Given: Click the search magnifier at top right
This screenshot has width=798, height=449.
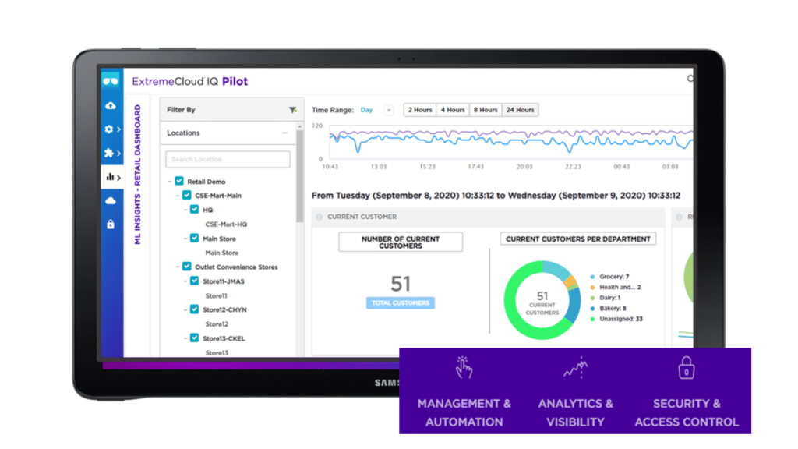Looking at the screenshot, I should click(690, 79).
